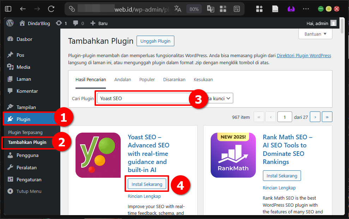
Task: Switch to the Populer plugins tab
Action: pos(147,80)
